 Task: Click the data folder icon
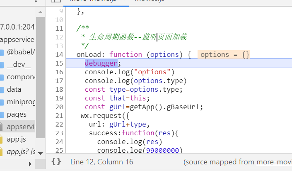(2, 89)
